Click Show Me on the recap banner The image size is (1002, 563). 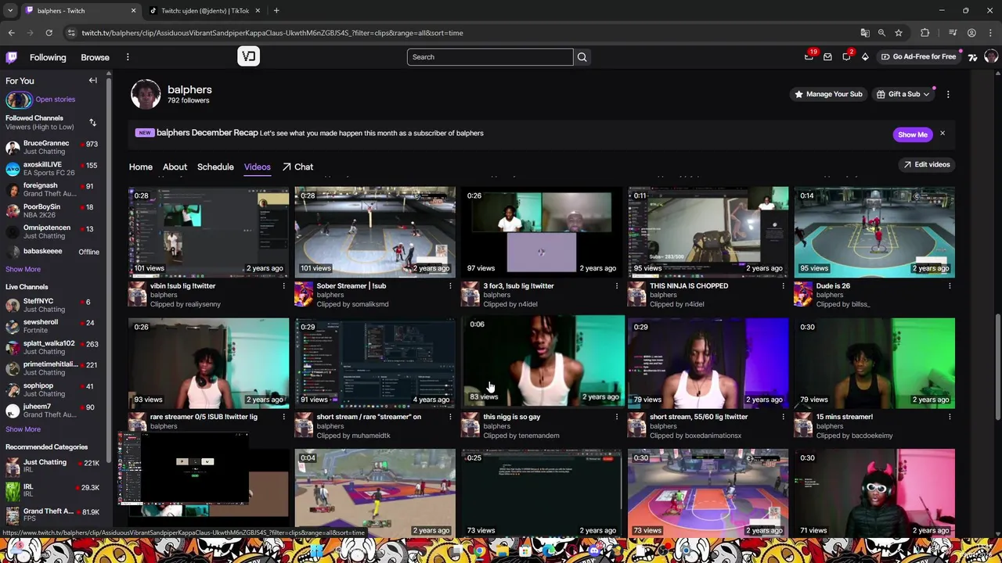tap(913, 134)
